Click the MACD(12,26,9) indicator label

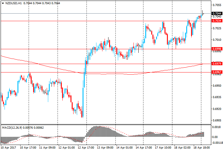click(x=15, y=128)
